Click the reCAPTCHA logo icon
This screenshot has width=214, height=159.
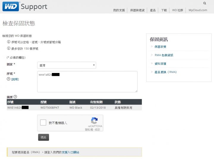click(94, 120)
